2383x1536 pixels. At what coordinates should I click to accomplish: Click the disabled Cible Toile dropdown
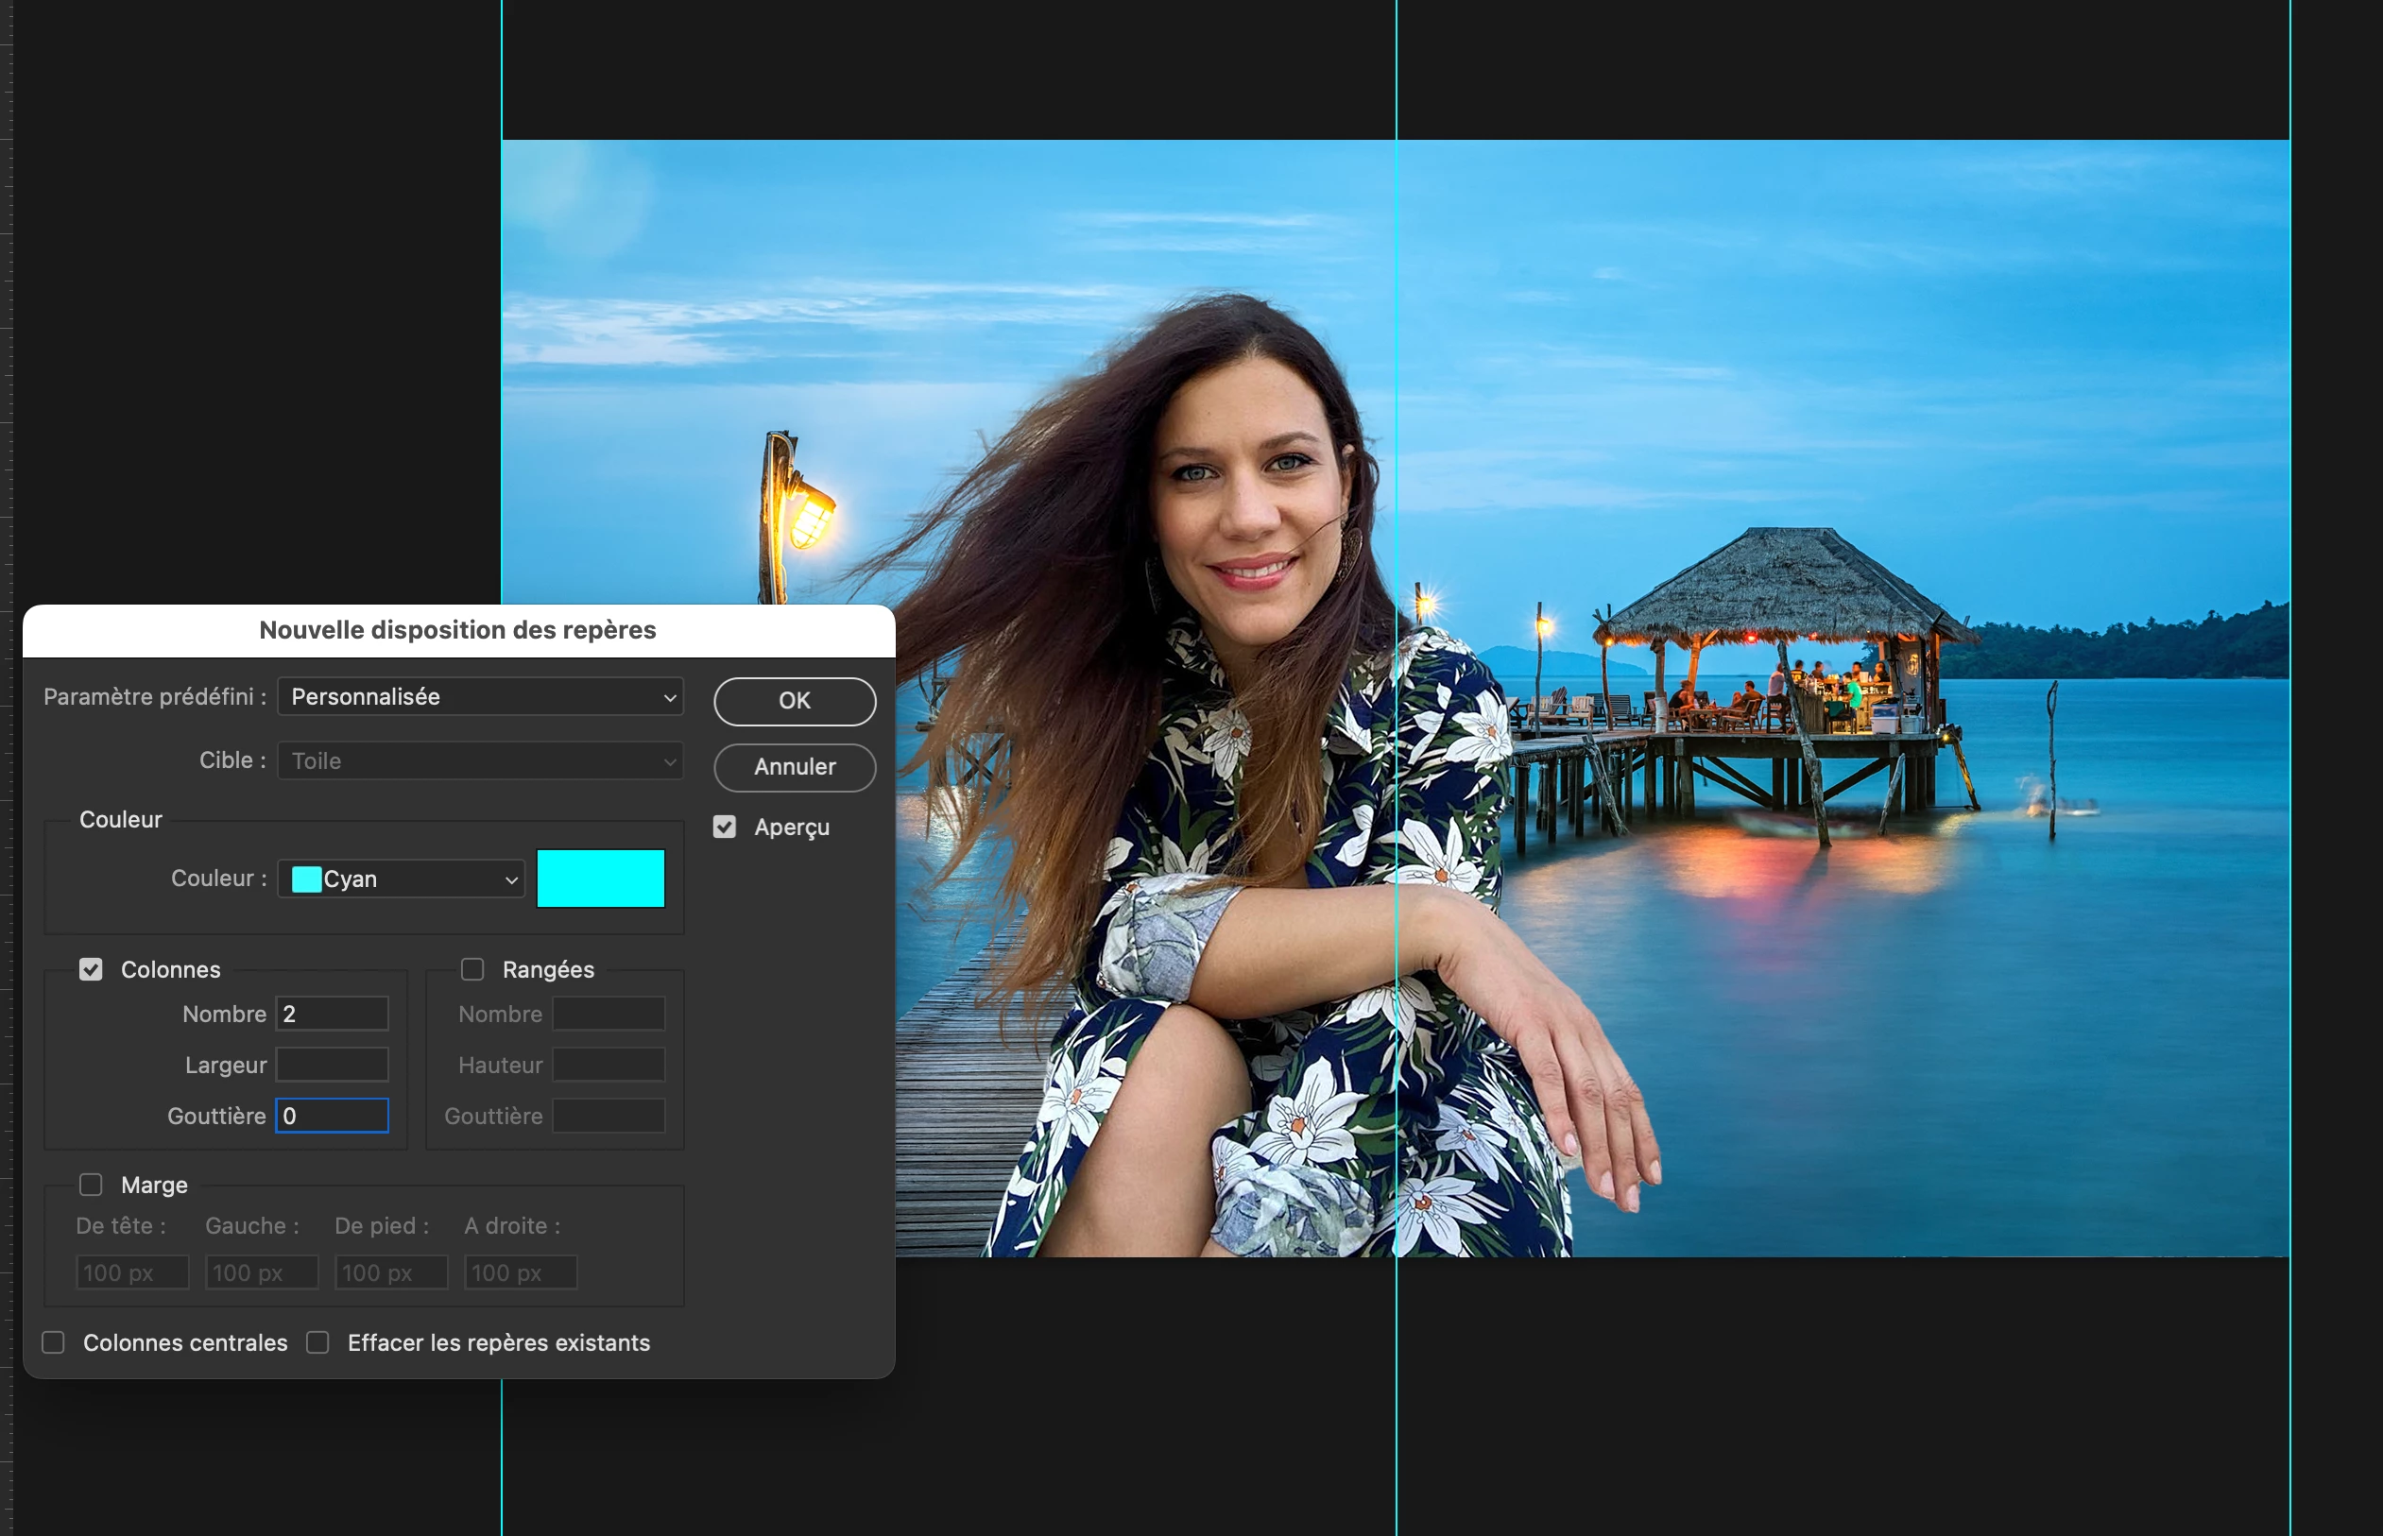coord(480,761)
